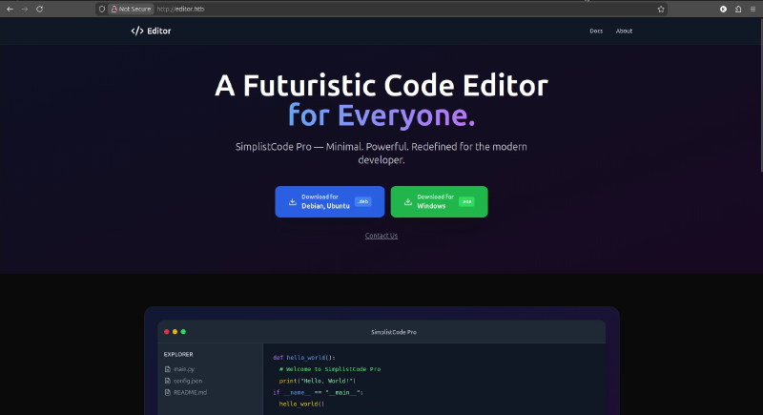The width and height of the screenshot is (763, 415).
Task: Select main.py in the Explorer list
Action: (x=184, y=368)
